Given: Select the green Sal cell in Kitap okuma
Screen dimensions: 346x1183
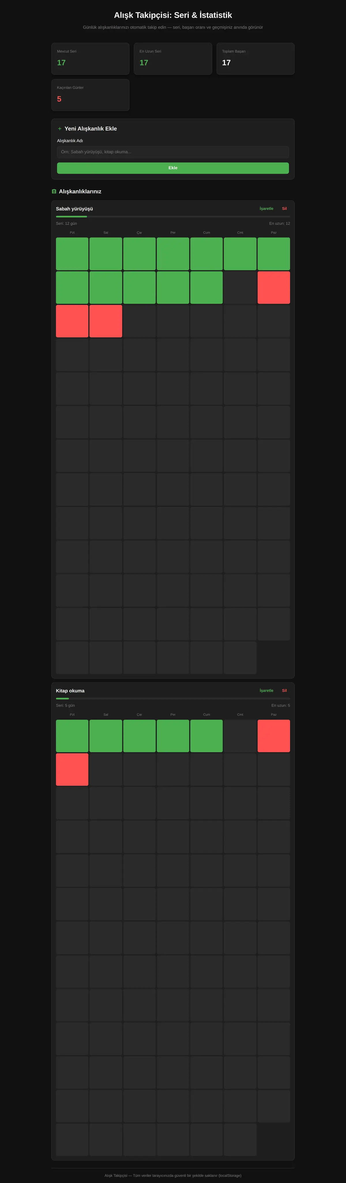Looking at the screenshot, I should [x=106, y=736].
